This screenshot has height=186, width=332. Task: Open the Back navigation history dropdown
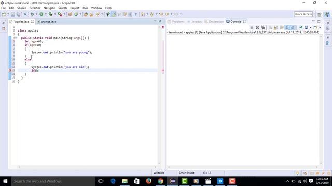pyautogui.click(x=171, y=14)
